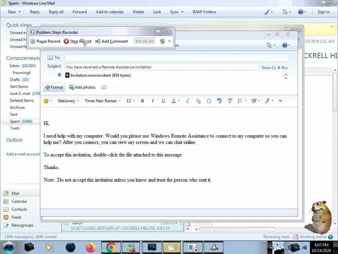Image resolution: width=338 pixels, height=254 pixels.
Task: Click the paste clipboard icon
Action: (209, 101)
